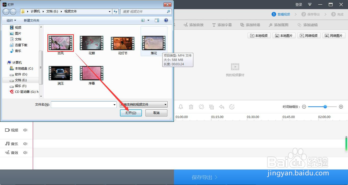Switch to the 添加转场 tab
Screen dimensions: 348x185
pos(250,25)
